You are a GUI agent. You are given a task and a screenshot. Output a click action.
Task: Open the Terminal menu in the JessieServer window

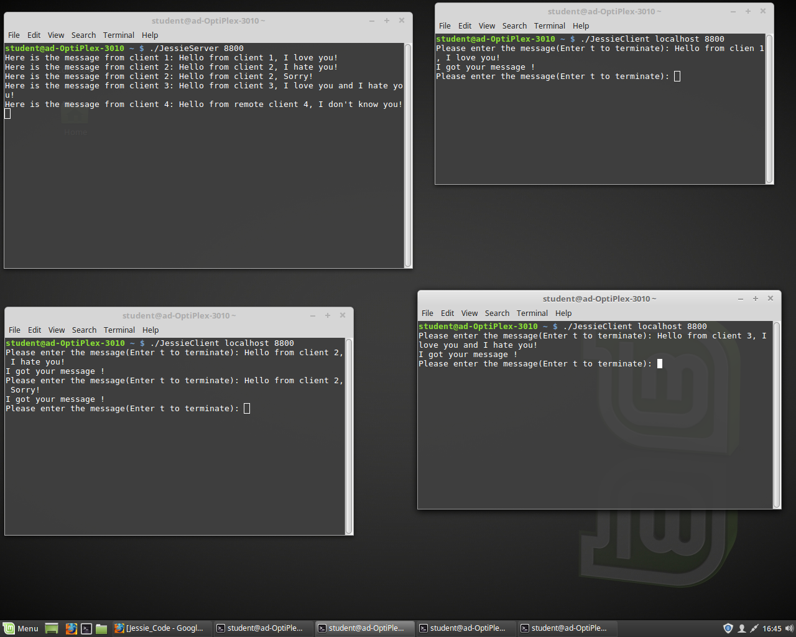(x=119, y=35)
